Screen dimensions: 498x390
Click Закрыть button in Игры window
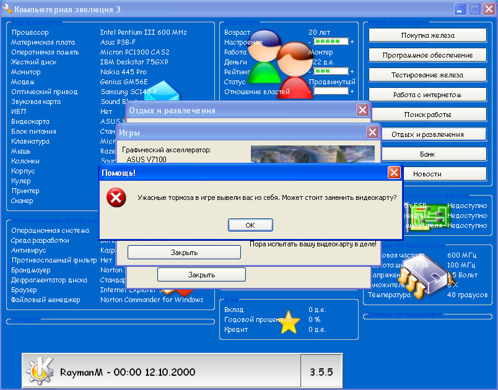(x=184, y=253)
